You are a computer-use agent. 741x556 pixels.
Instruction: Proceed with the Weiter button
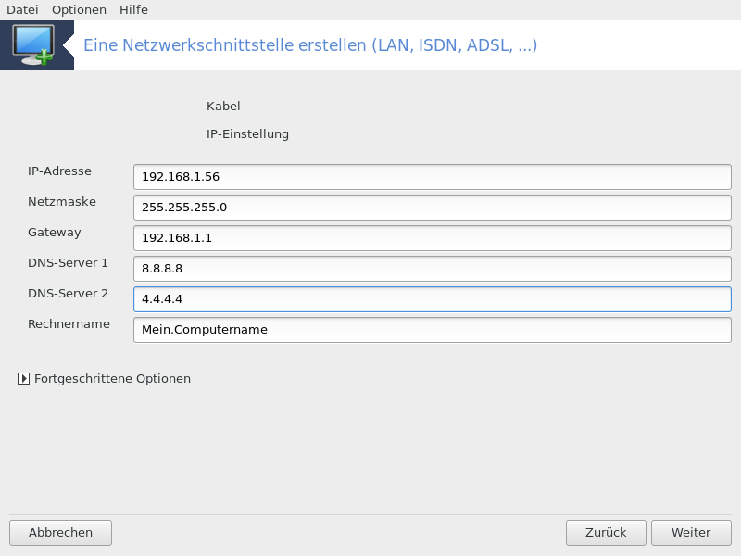691,533
